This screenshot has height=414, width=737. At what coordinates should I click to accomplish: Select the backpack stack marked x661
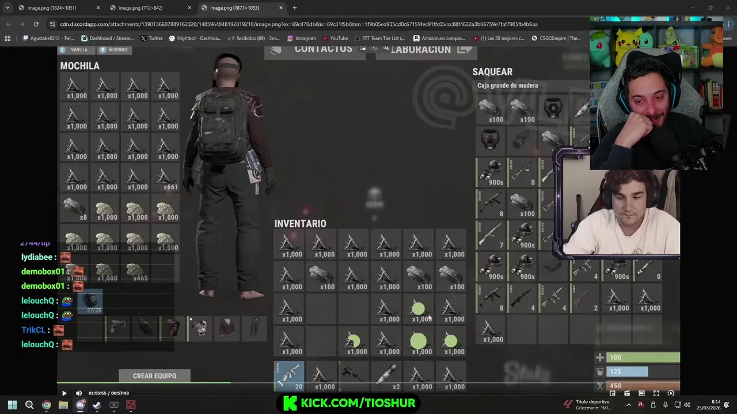point(165,179)
